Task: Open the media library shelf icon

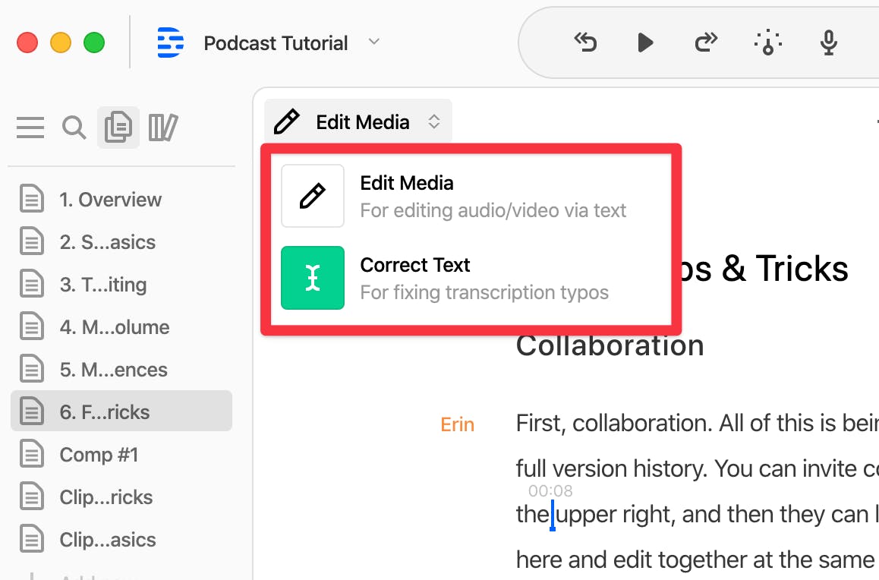Action: [x=162, y=128]
